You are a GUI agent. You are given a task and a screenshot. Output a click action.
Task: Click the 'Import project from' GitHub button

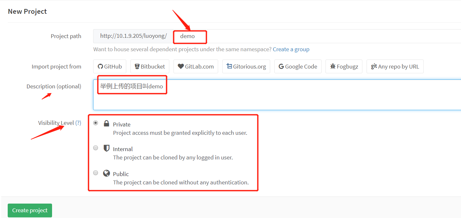coord(110,66)
